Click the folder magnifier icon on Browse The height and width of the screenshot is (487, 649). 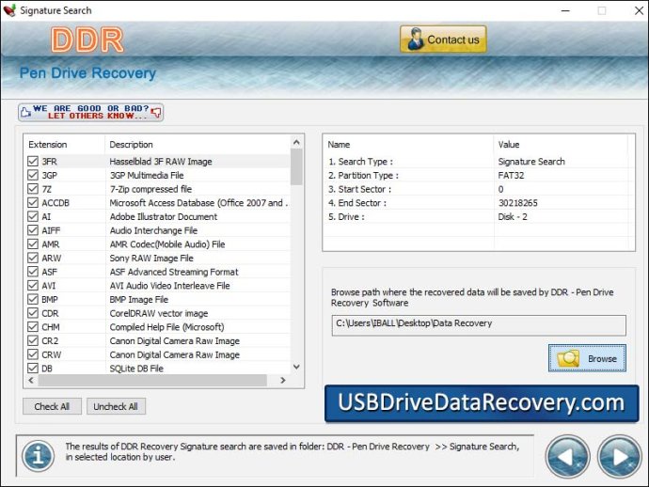[568, 358]
